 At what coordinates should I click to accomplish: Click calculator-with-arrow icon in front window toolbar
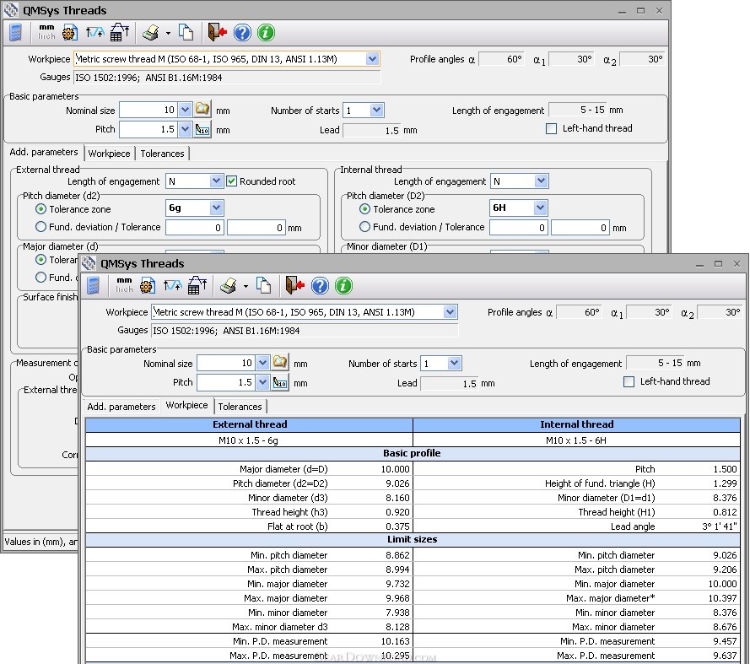[x=197, y=285]
